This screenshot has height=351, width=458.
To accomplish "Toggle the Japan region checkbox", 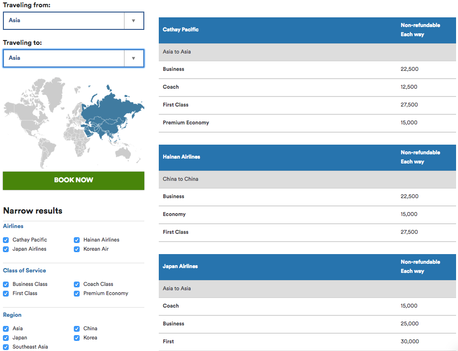I will pos(6,338).
